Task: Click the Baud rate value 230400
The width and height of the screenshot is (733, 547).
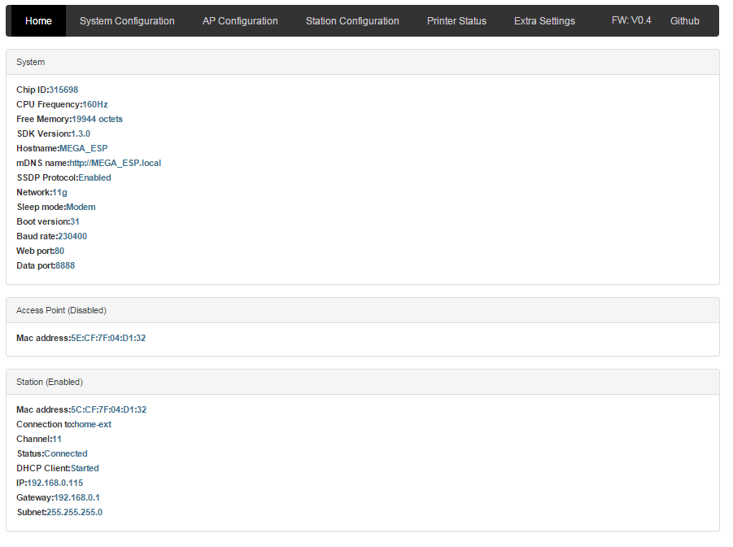Action: 72,236
